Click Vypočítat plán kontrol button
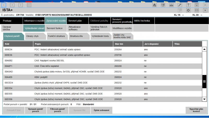 [x=196, y=110]
